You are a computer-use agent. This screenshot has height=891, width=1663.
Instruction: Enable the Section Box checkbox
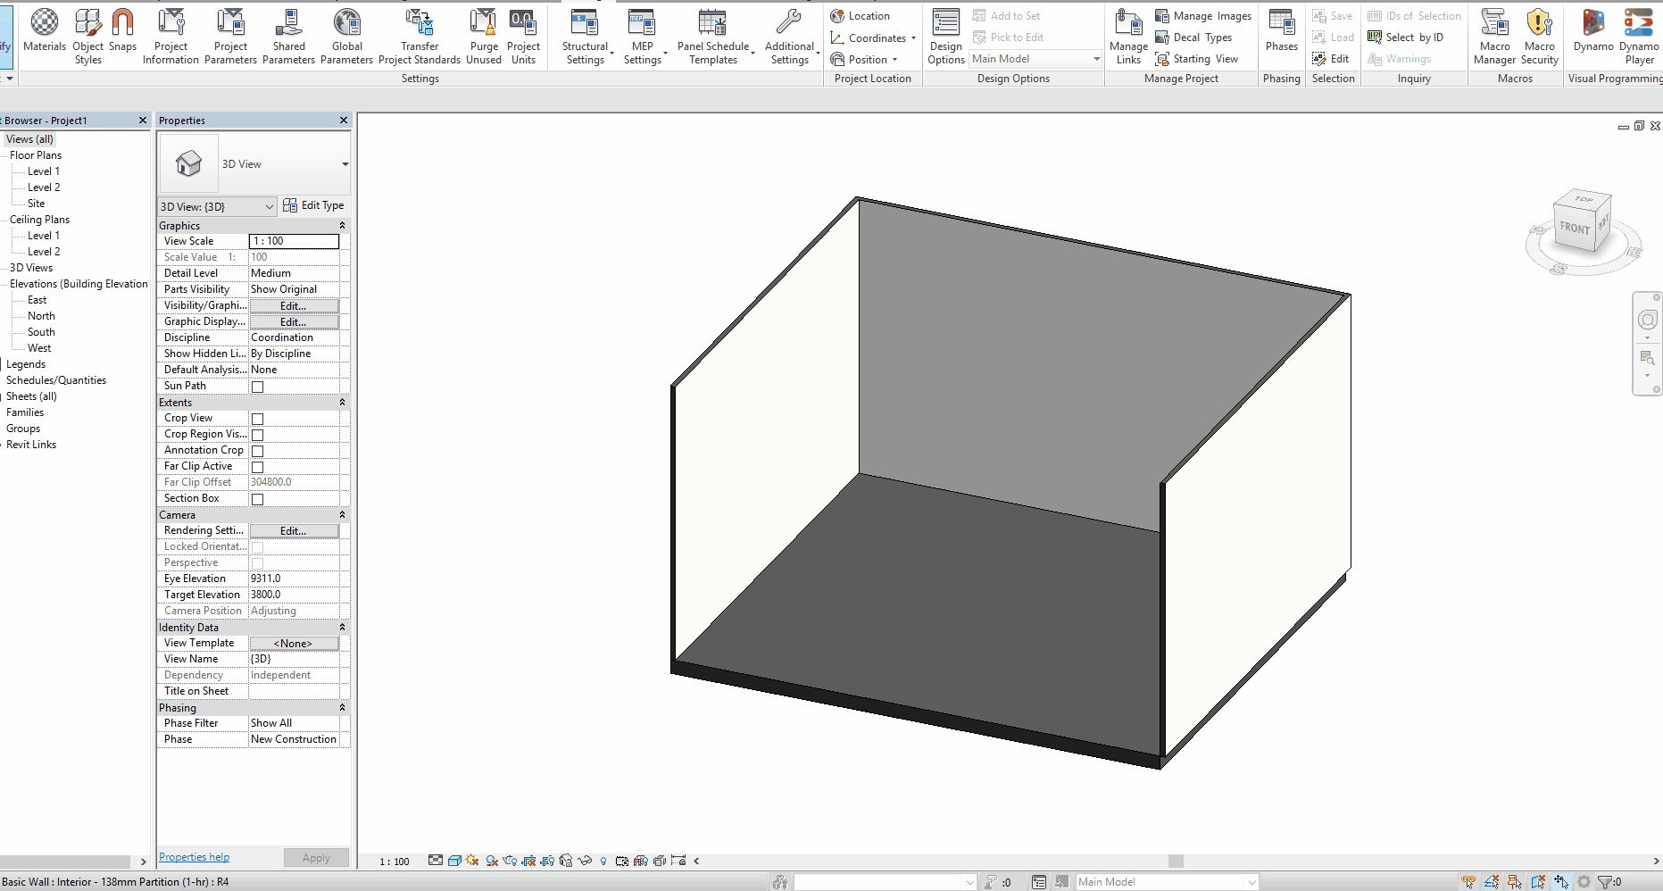coord(257,499)
